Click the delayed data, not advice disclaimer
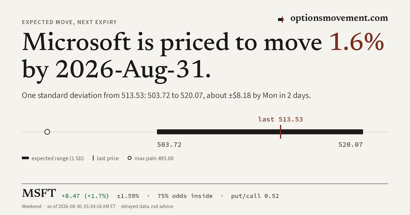Viewport: 410px width, 215px height. pos(147,206)
